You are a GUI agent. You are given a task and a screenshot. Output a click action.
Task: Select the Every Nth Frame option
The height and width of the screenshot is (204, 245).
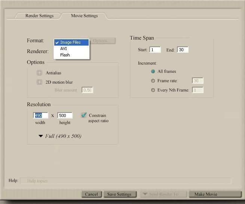click(153, 90)
